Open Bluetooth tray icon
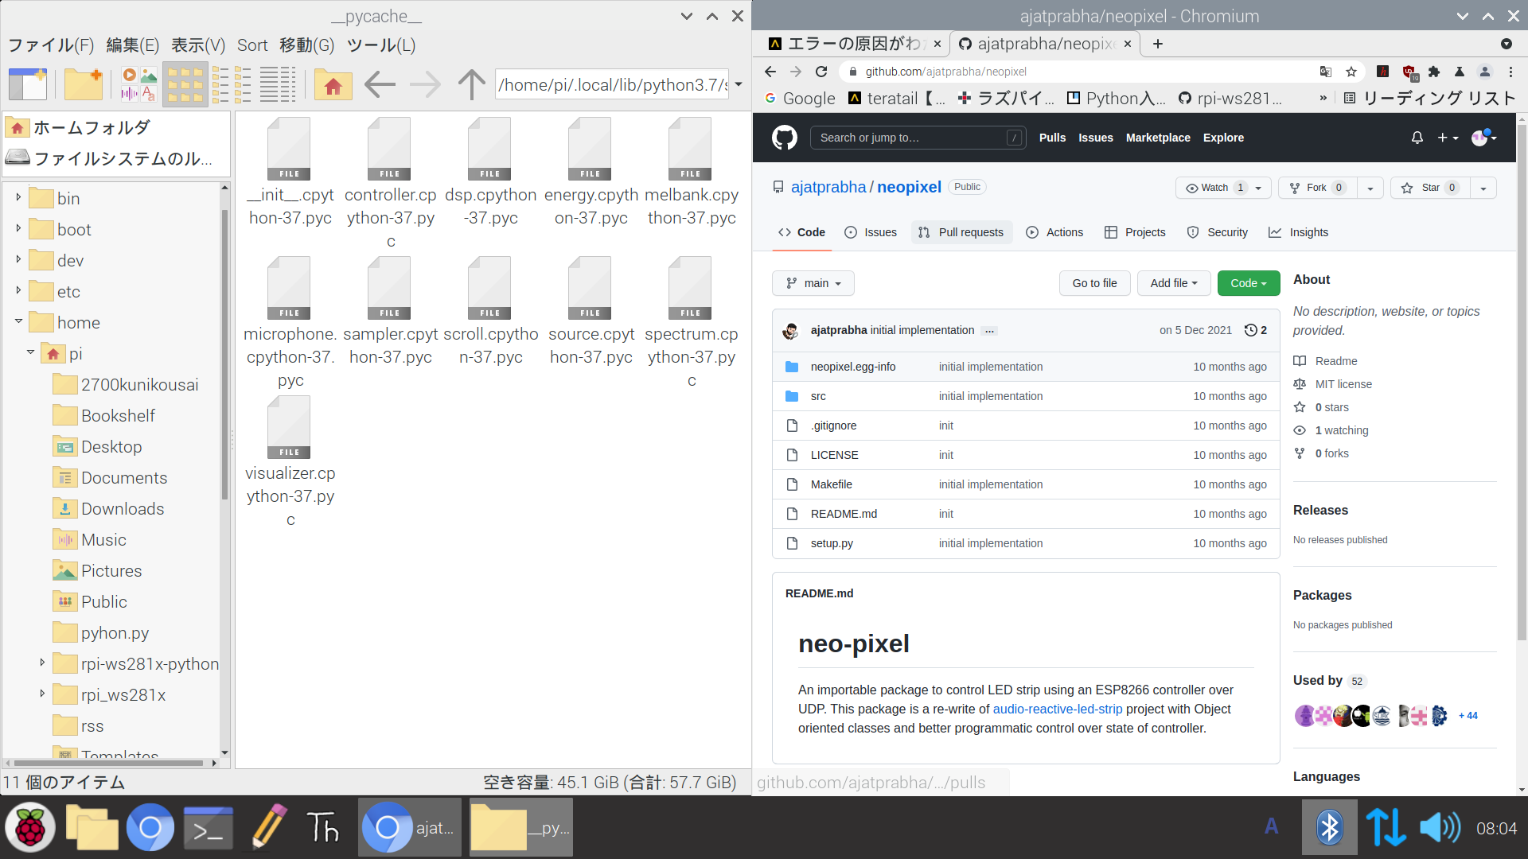This screenshot has width=1528, height=859. (1329, 828)
